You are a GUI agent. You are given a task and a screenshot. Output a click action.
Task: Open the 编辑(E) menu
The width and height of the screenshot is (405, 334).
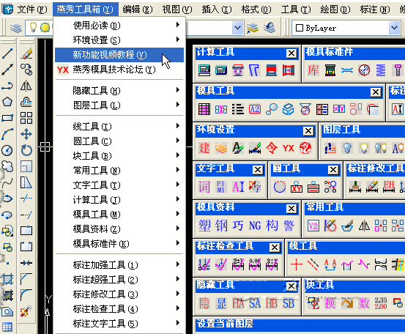pyautogui.click(x=138, y=10)
